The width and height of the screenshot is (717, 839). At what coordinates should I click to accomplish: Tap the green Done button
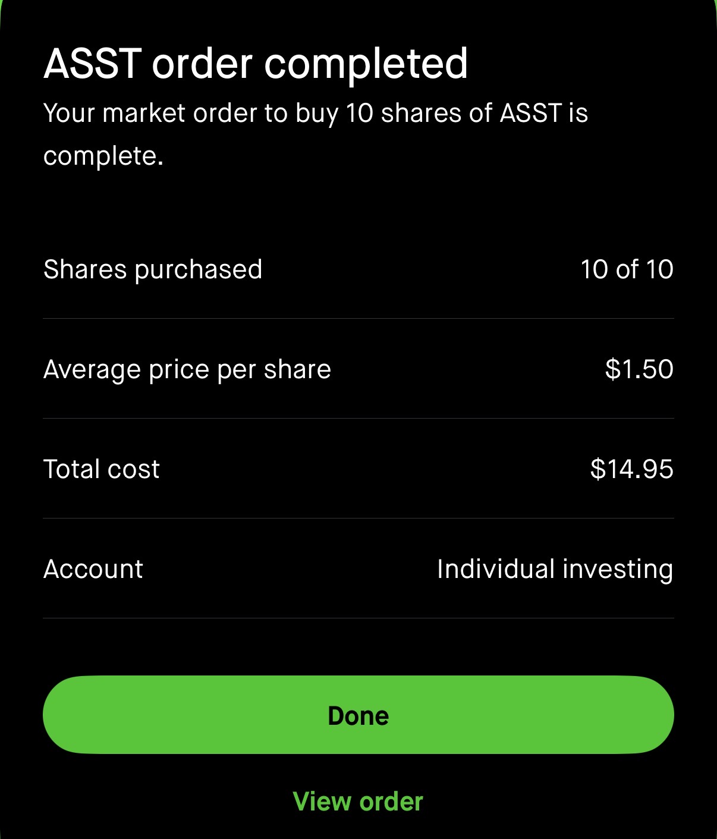click(x=358, y=715)
